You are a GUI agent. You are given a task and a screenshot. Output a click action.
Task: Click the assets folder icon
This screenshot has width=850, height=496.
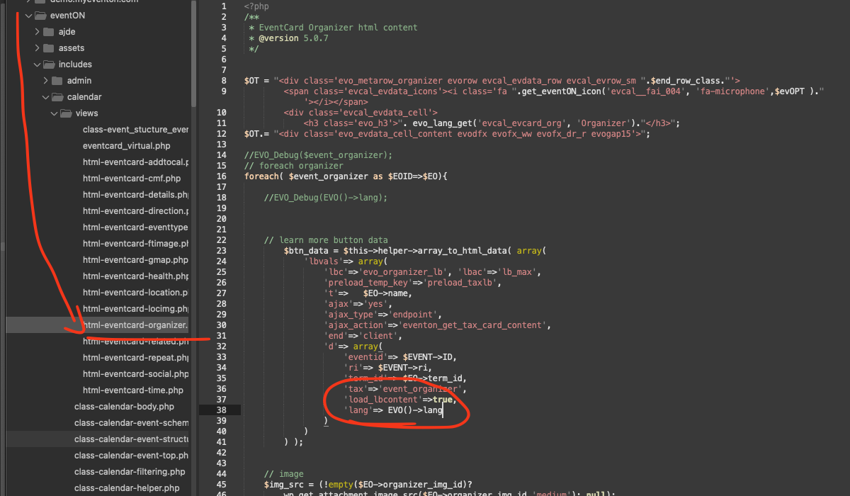(49, 47)
